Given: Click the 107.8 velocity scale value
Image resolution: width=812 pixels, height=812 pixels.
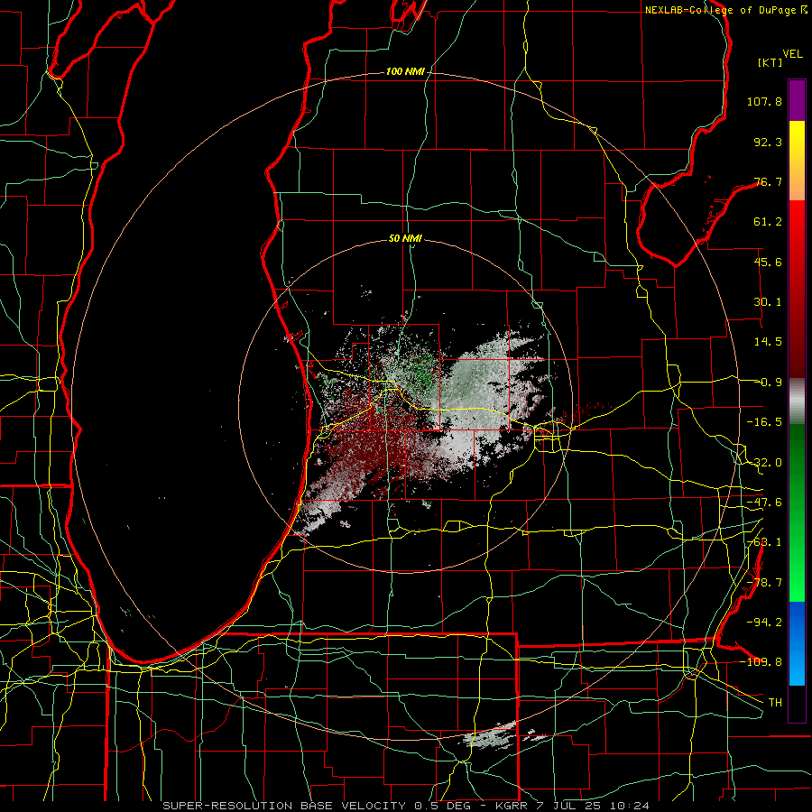Looking at the screenshot, I should click(x=764, y=101).
